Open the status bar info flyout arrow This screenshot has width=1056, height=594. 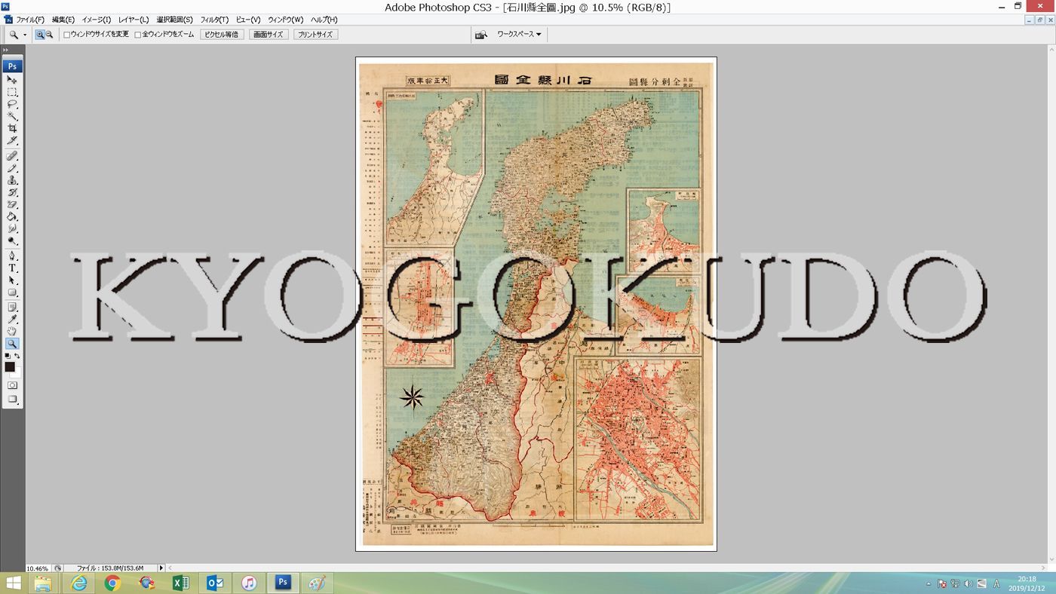(x=161, y=568)
